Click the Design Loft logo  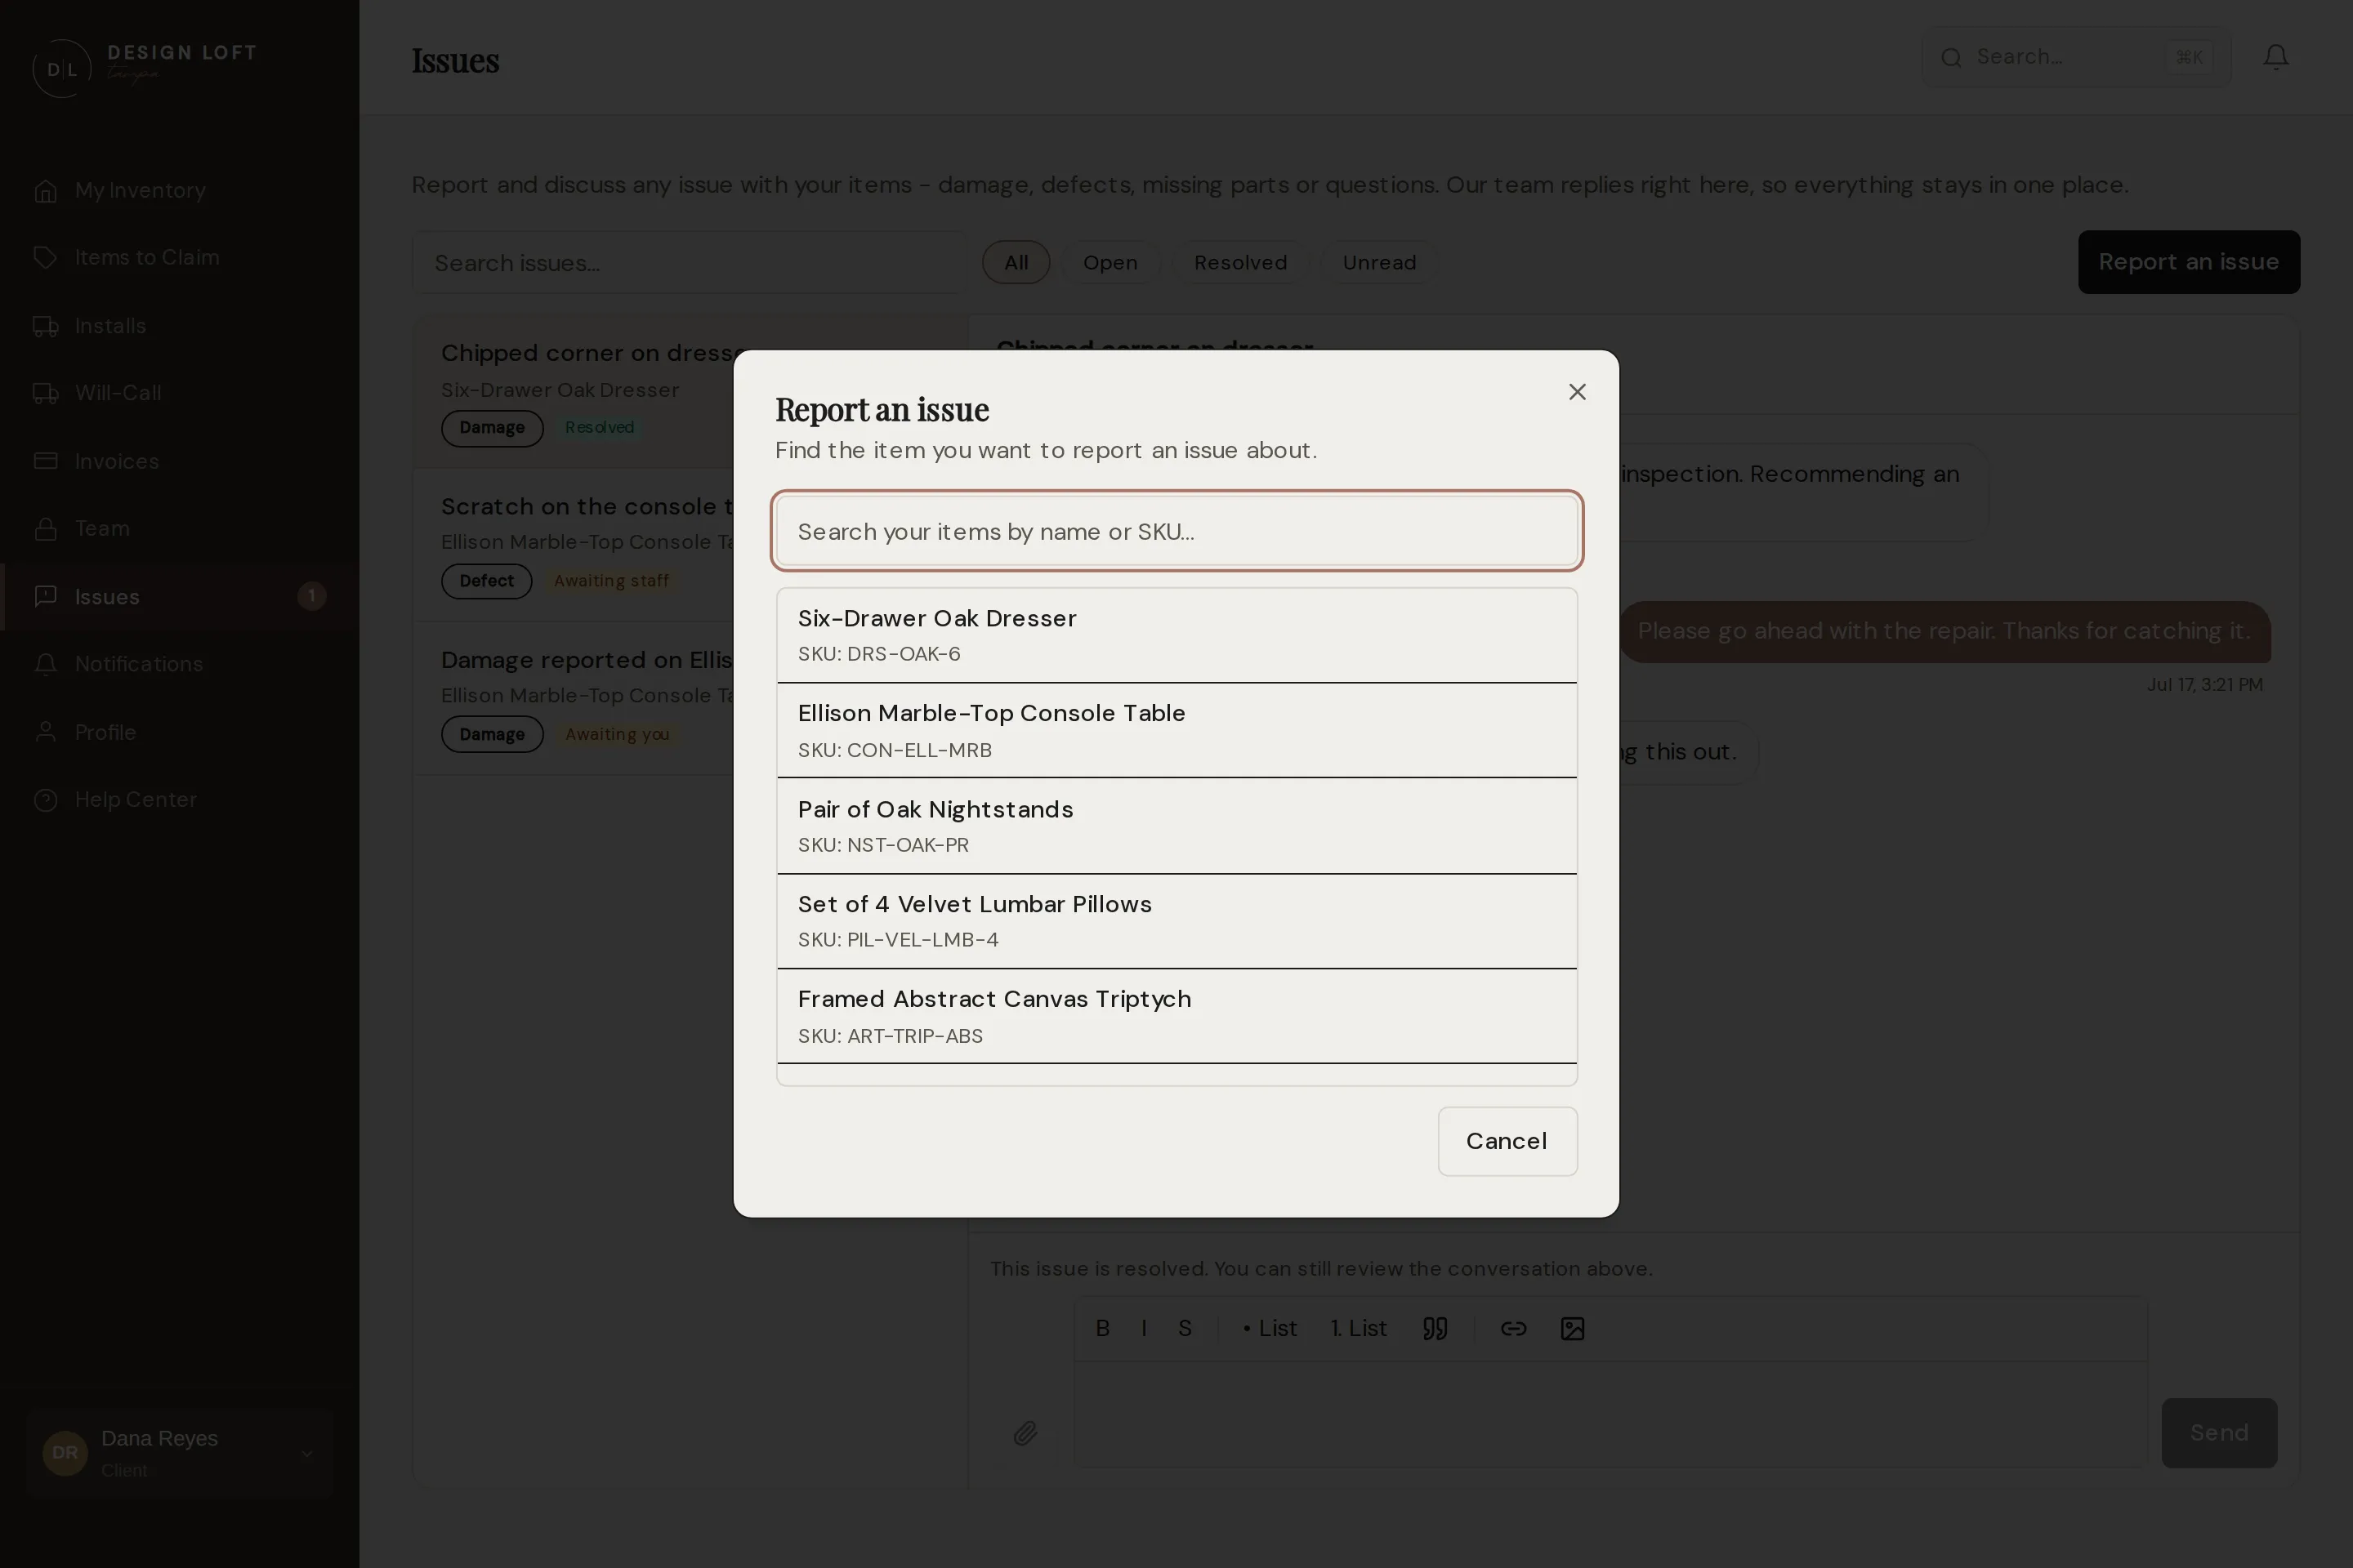(x=145, y=66)
